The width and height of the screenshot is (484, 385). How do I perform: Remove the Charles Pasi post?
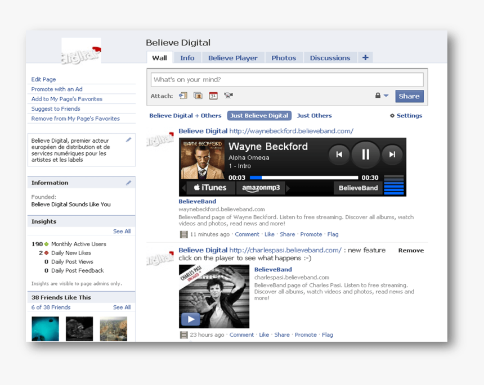pyautogui.click(x=411, y=251)
